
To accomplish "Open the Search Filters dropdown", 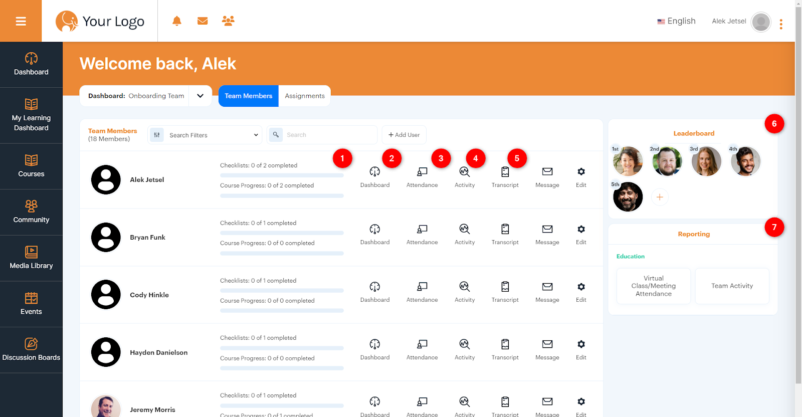I will pyautogui.click(x=205, y=135).
